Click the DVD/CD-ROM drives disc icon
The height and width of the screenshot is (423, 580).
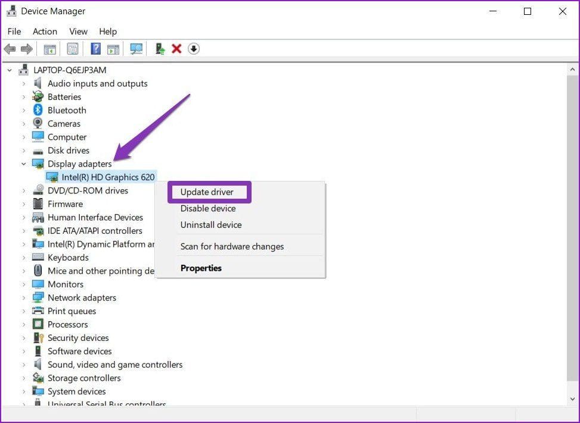[x=38, y=190]
